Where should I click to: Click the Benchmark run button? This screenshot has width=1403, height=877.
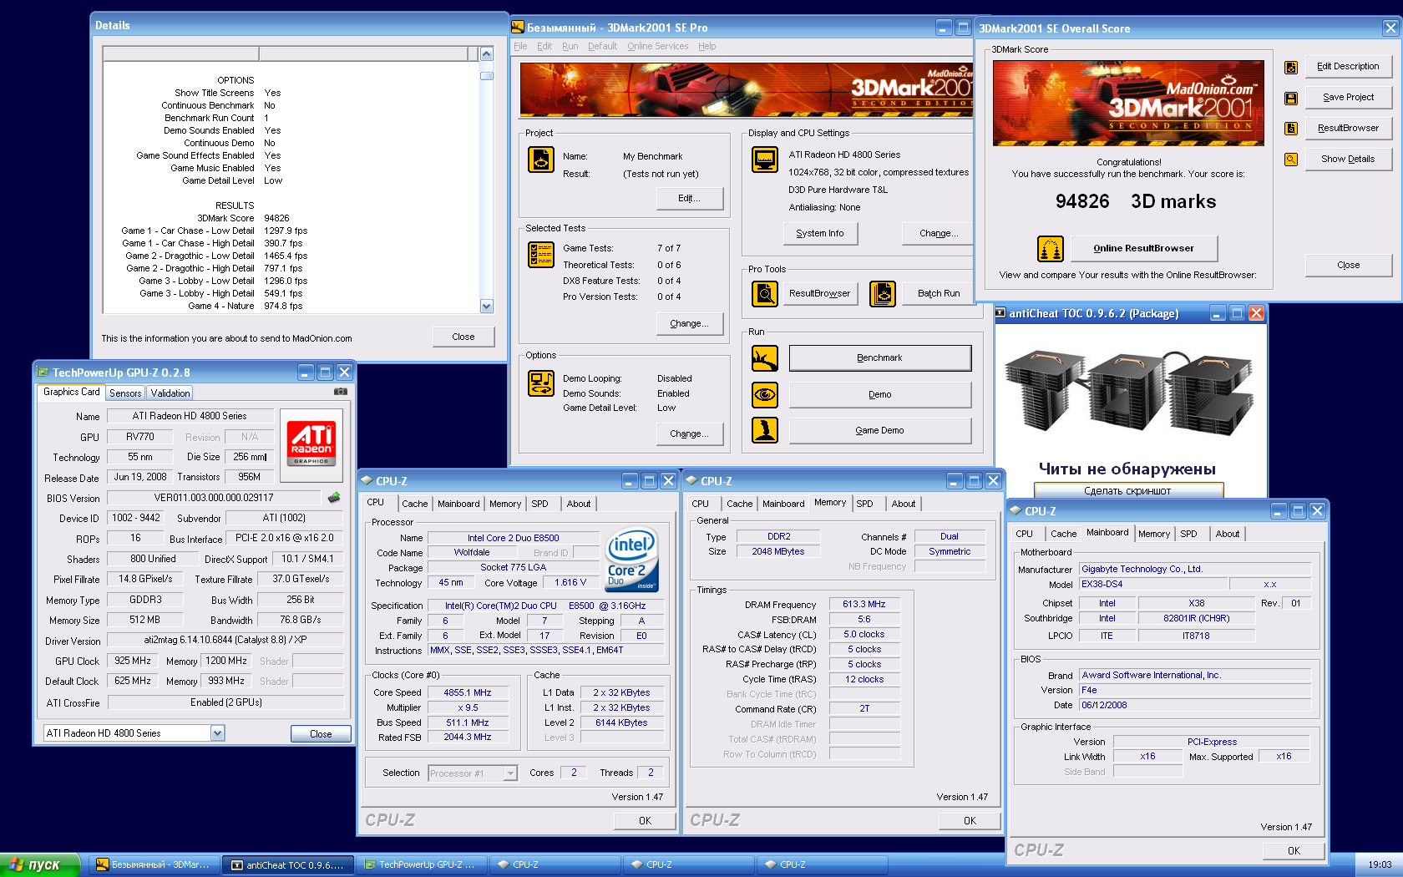click(x=880, y=358)
